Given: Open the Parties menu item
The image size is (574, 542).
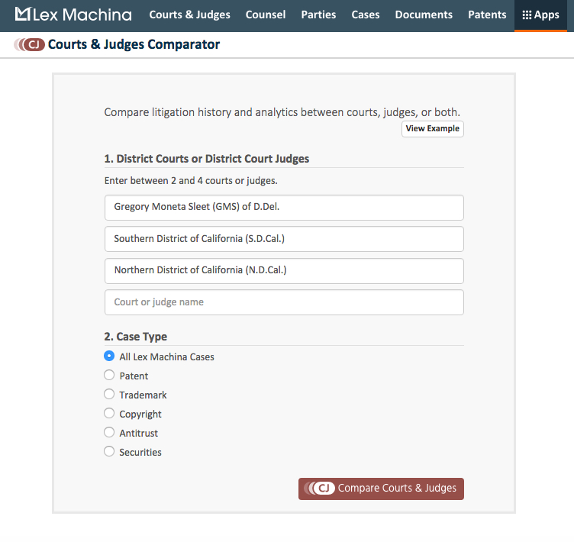Looking at the screenshot, I should tap(318, 15).
